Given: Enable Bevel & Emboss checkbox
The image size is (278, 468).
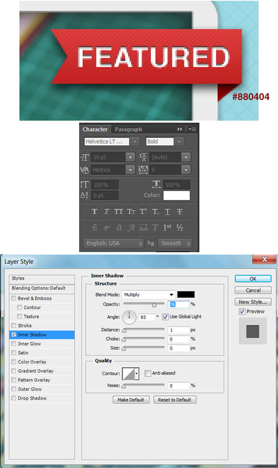Looking at the screenshot, I should click(x=14, y=298).
